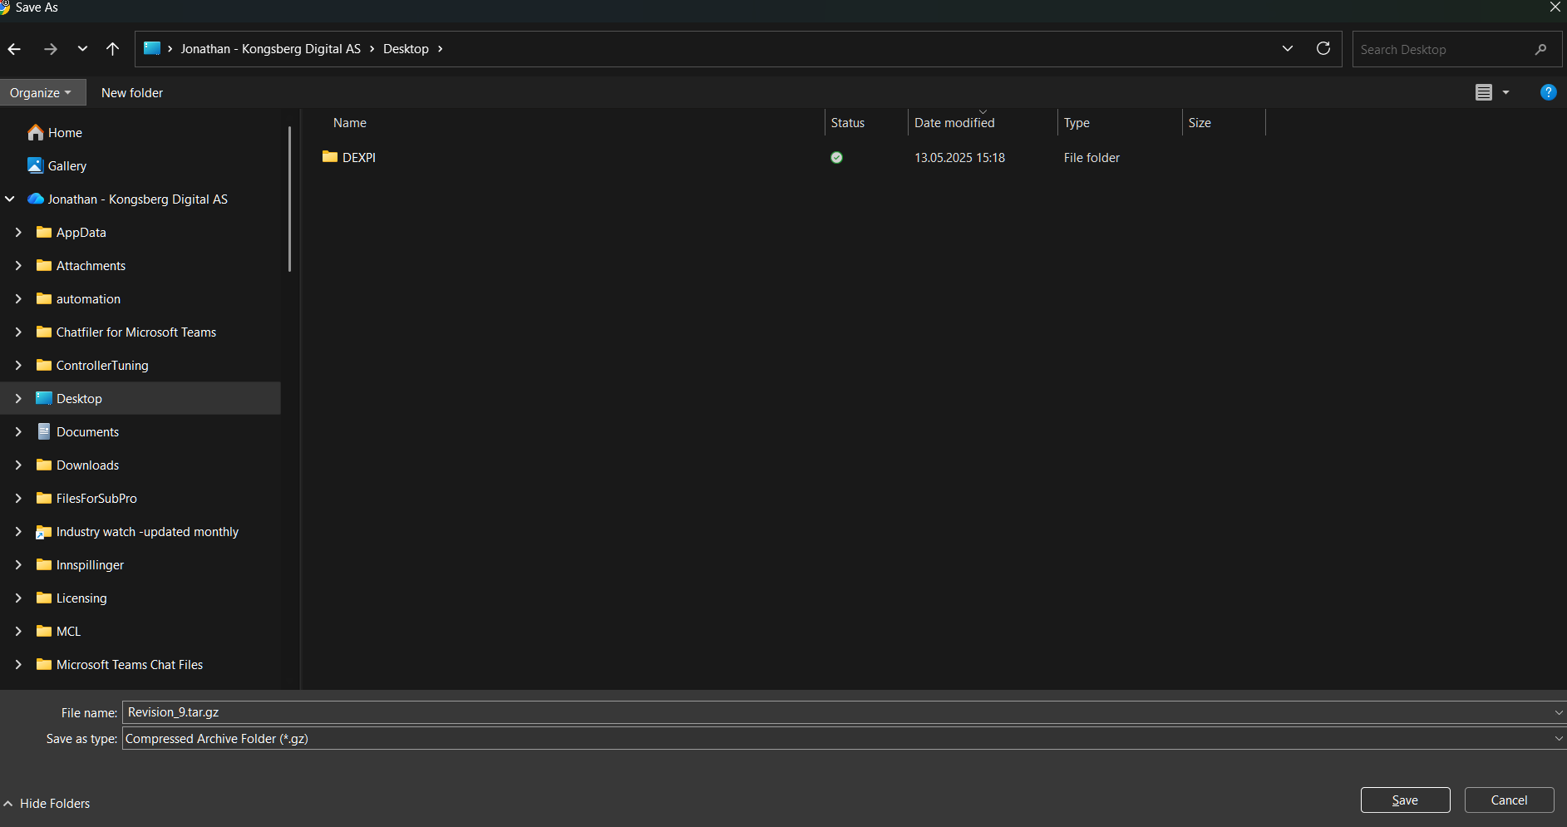The height and width of the screenshot is (827, 1567).
Task: Click the search magnifier icon
Action: coord(1540,50)
